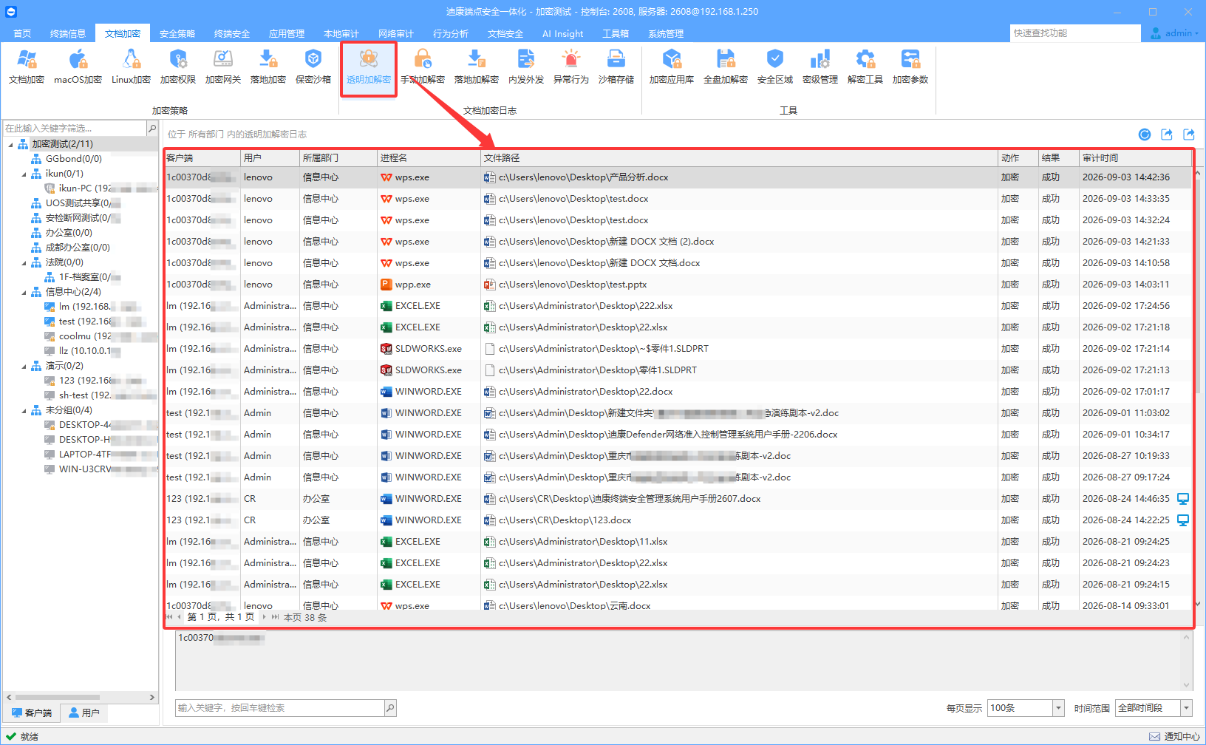Collapse the 信息中心(2/4) tree node
This screenshot has height=745, width=1206.
[24, 292]
